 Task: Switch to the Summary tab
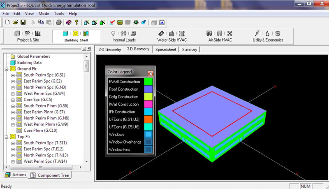pyautogui.click(x=190, y=49)
